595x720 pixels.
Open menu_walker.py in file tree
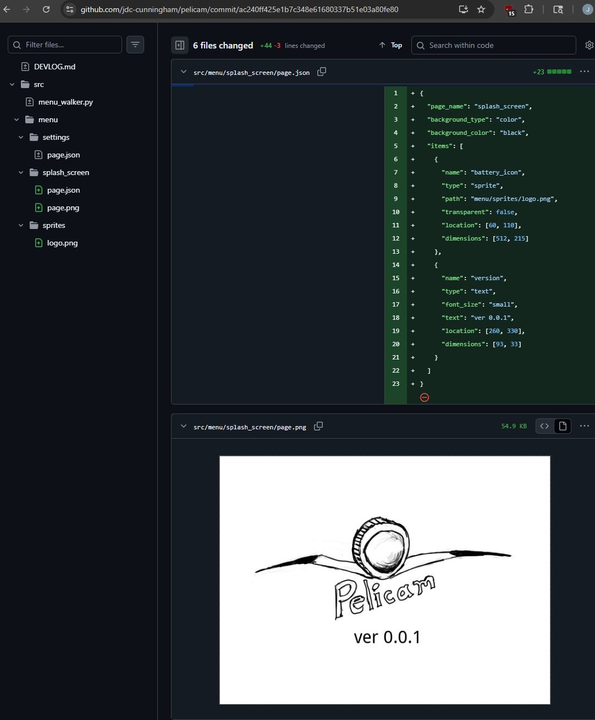(x=65, y=102)
